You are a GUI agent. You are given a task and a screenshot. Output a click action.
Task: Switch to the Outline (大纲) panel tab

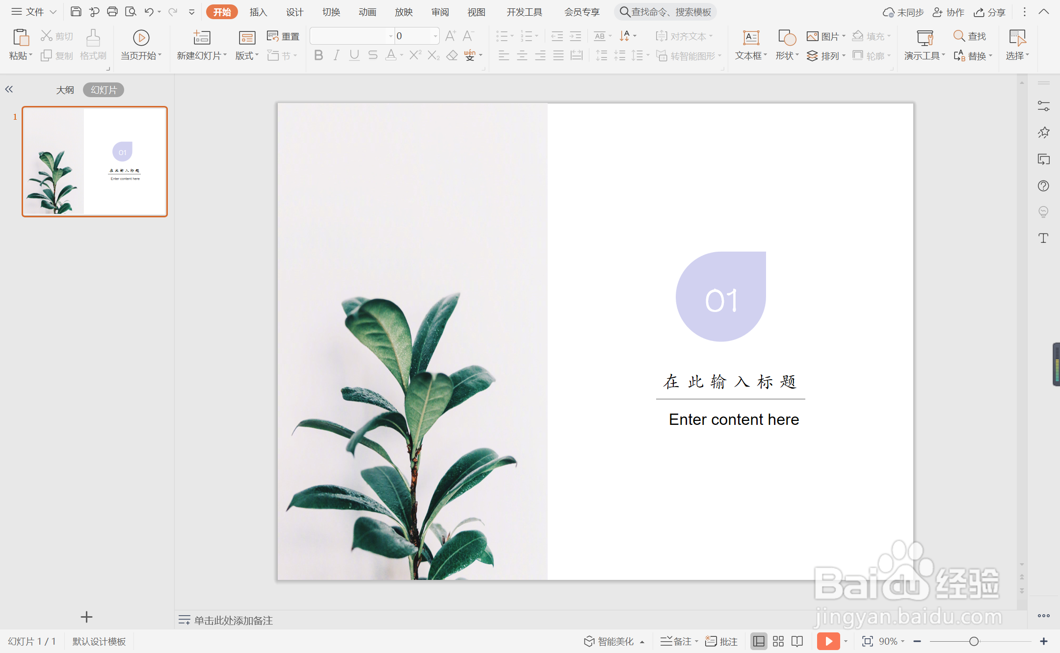click(65, 90)
